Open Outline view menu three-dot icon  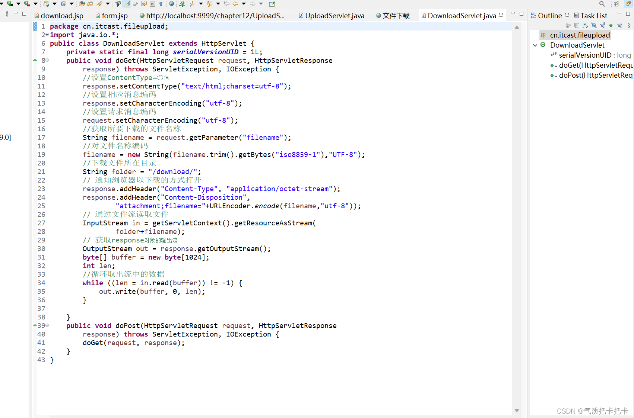click(629, 25)
